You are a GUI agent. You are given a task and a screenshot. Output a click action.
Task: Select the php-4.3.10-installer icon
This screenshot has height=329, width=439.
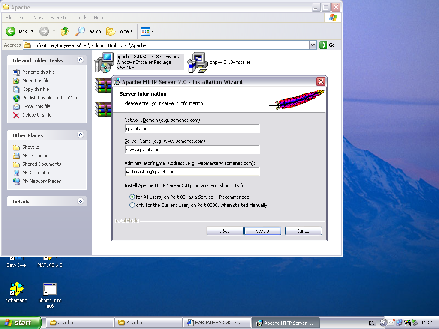tap(198, 63)
